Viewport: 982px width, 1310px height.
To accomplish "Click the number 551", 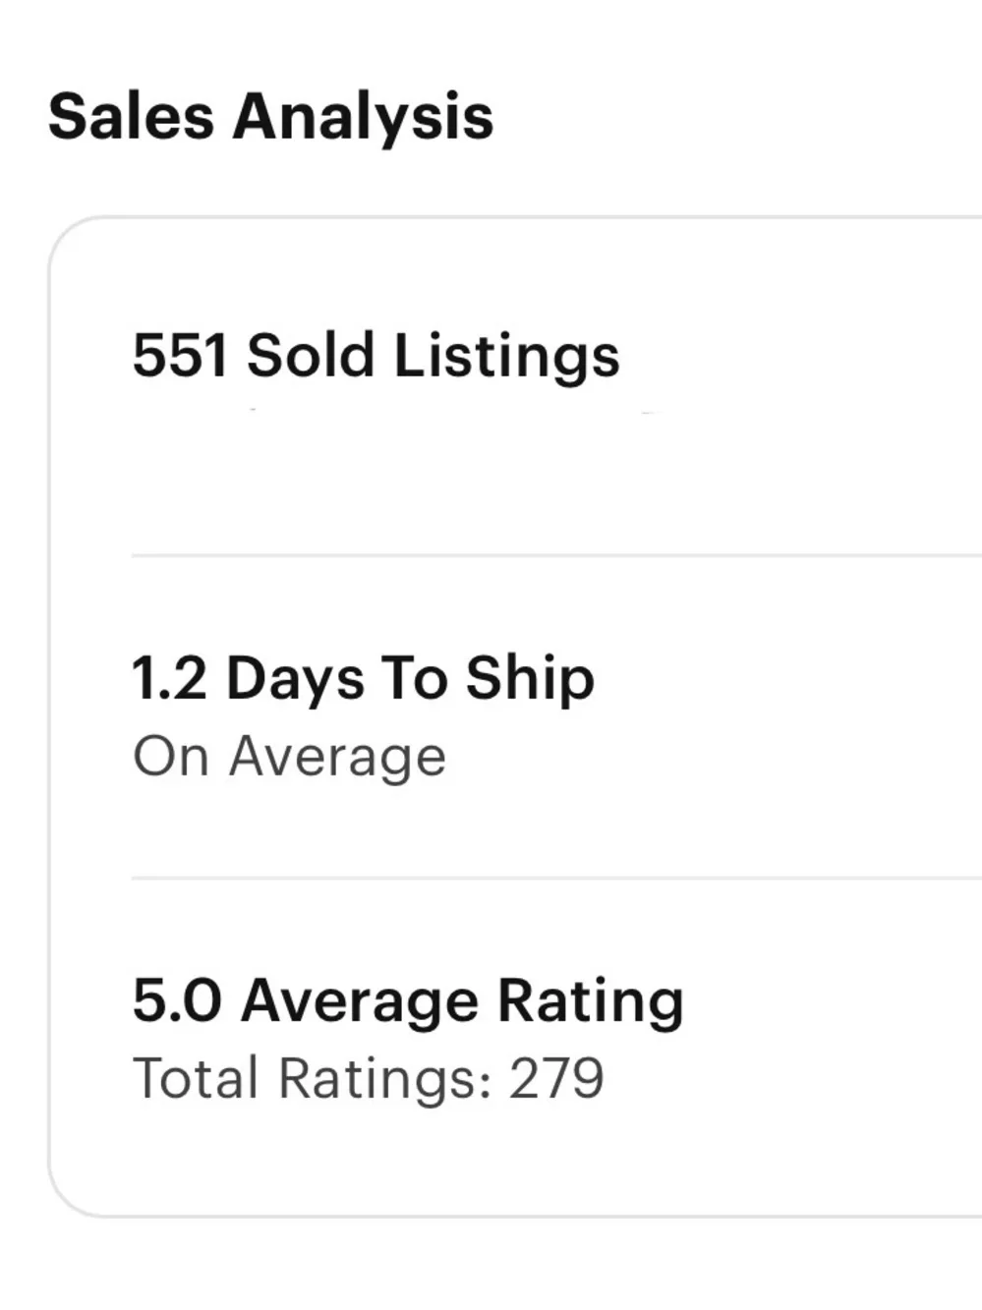I will [180, 355].
